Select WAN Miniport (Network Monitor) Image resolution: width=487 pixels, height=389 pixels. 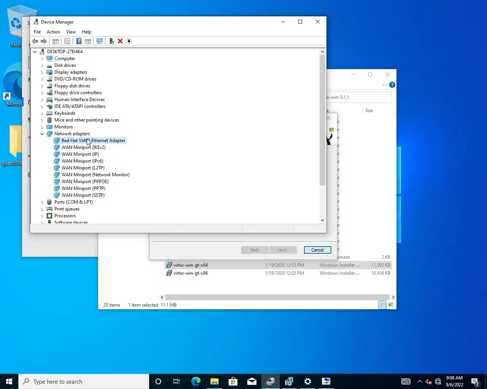95,175
